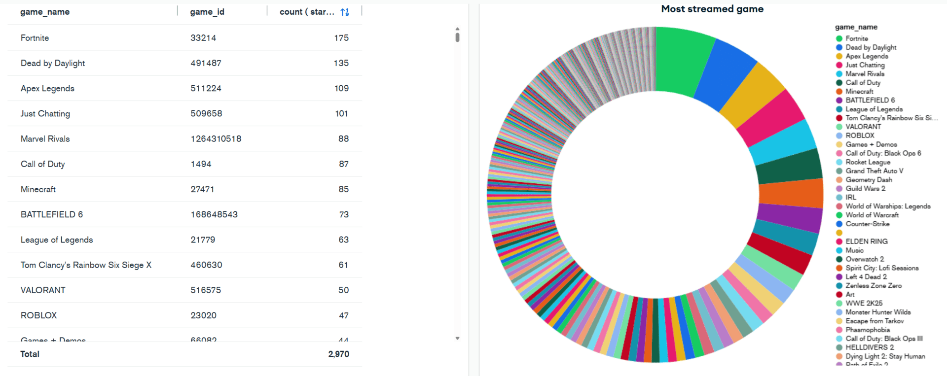Click the count (star... column header

click(x=307, y=12)
